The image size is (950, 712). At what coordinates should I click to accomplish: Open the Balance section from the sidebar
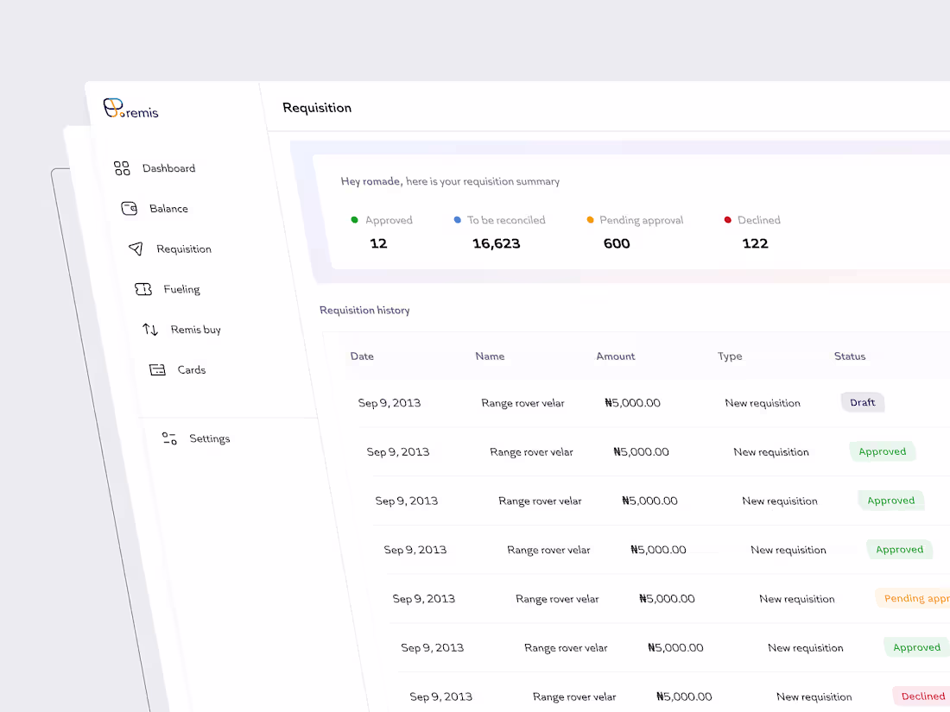[x=169, y=208]
